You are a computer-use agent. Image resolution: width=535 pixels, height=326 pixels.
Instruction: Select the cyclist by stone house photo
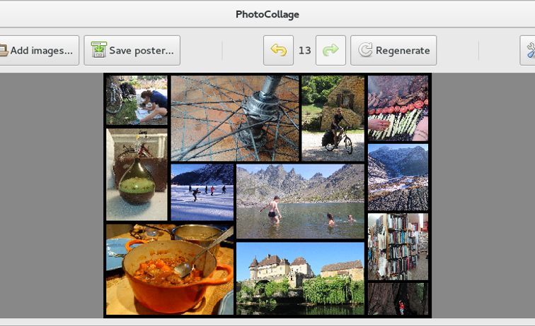(333, 118)
